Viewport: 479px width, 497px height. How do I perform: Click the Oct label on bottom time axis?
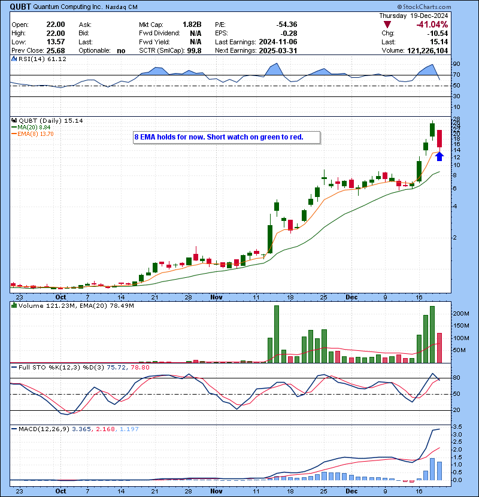pyautogui.click(x=60, y=491)
